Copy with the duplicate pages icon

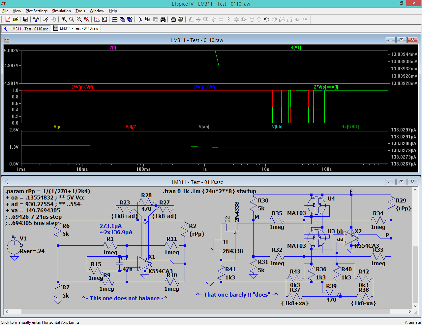coord(148,19)
